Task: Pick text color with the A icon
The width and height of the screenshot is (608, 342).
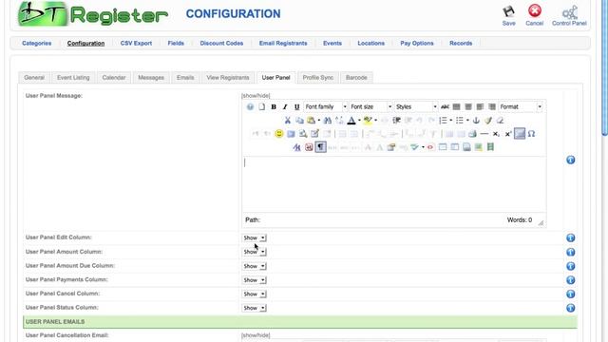Action: coord(351,121)
